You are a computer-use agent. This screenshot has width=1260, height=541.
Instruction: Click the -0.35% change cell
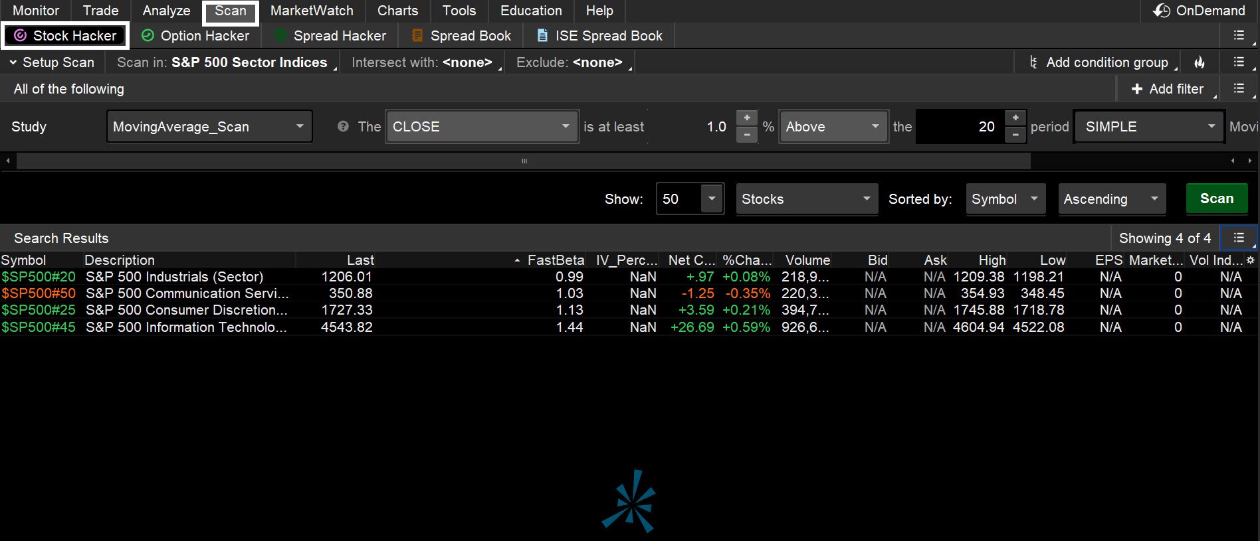748,293
